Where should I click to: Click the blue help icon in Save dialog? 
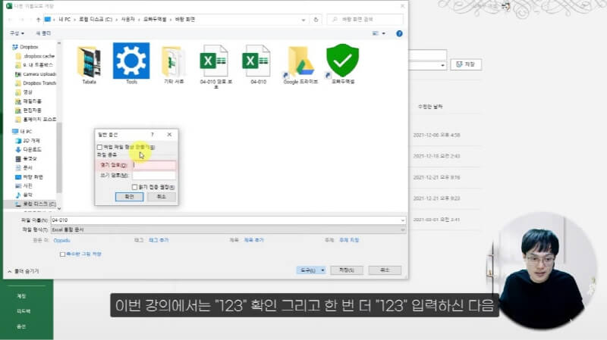coord(399,33)
